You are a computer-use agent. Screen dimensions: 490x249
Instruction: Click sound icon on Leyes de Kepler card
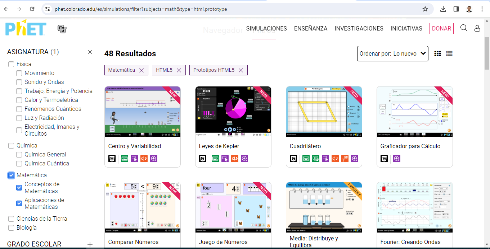click(235, 158)
